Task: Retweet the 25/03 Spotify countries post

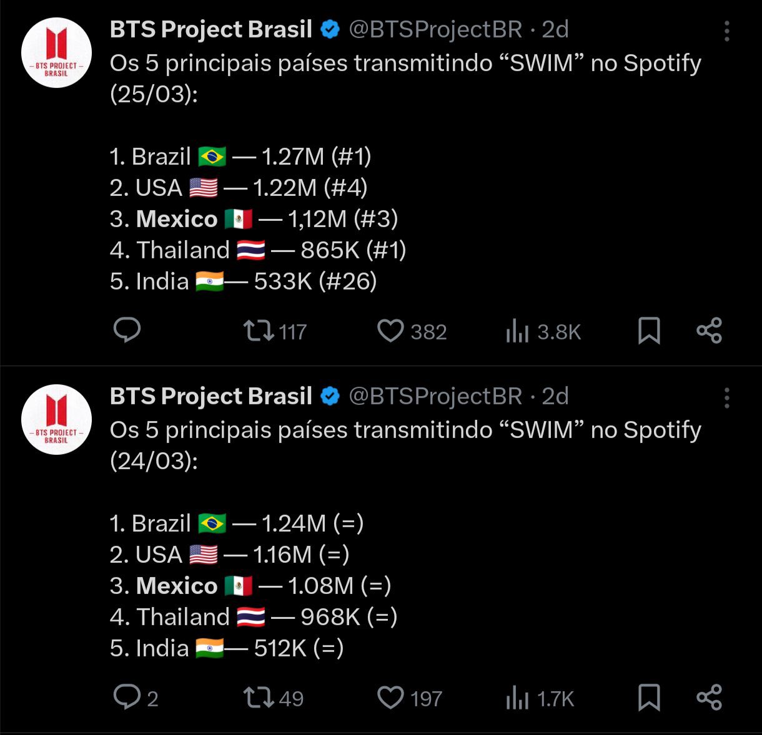Action: (x=259, y=331)
